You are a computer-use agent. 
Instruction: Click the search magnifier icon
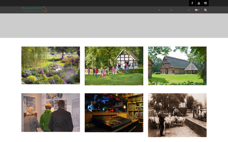coord(205,10)
